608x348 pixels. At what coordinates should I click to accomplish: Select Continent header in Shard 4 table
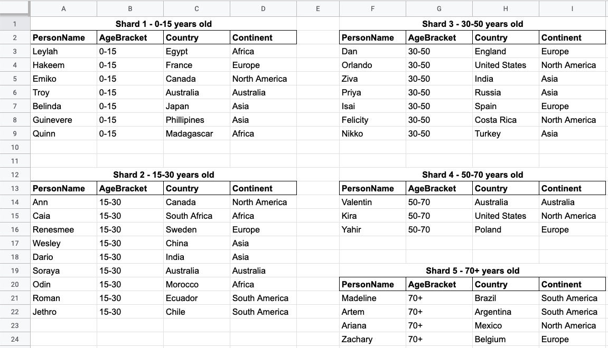[x=572, y=189]
